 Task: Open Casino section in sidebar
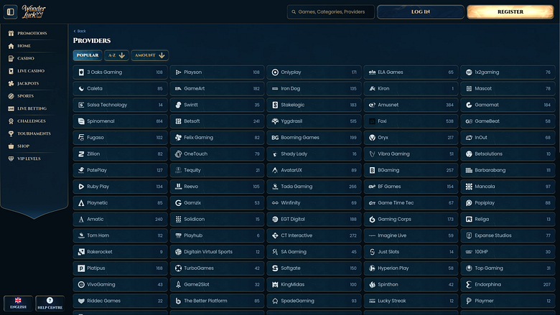[26, 58]
